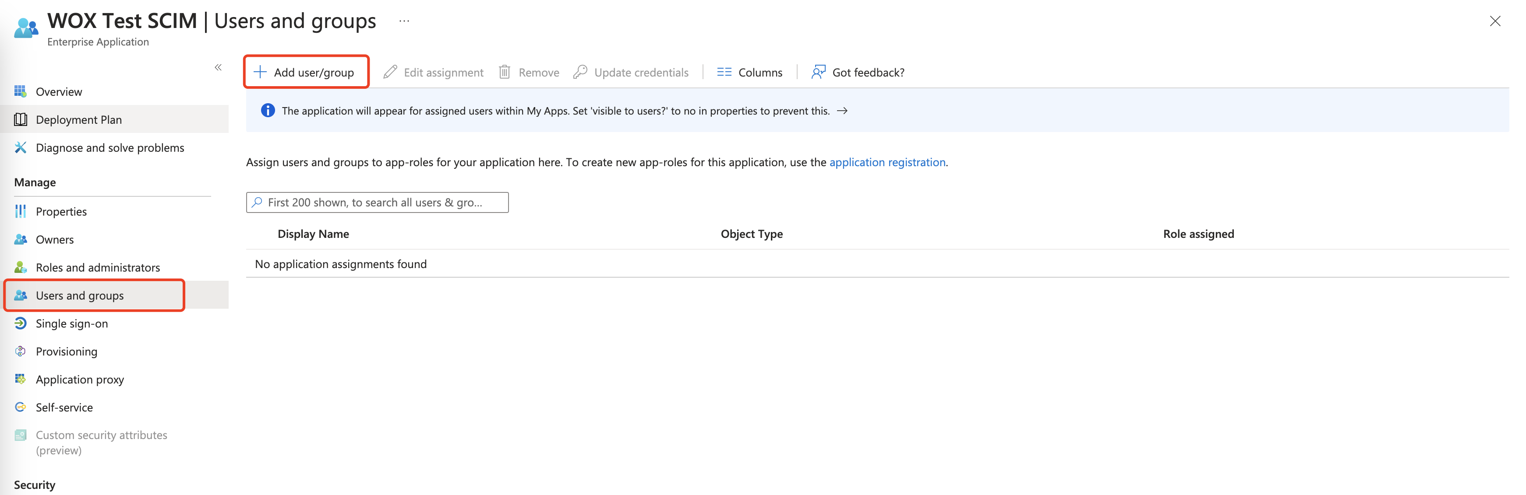The height and width of the screenshot is (495, 1526).
Task: Click the Enterprise Application subtitle
Action: 98,42
